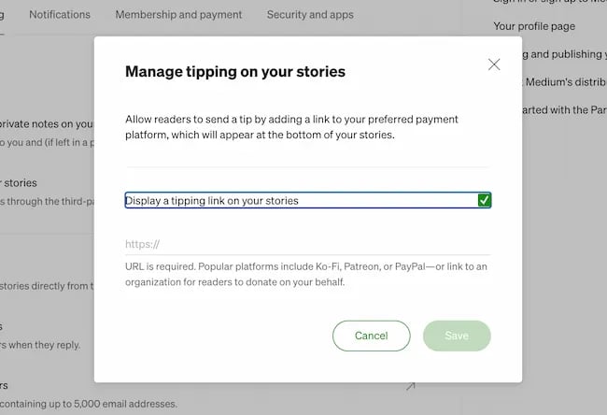This screenshot has height=415, width=607.
Task: Click the "Sign in or sign up" help link
Action: (x=549, y=3)
